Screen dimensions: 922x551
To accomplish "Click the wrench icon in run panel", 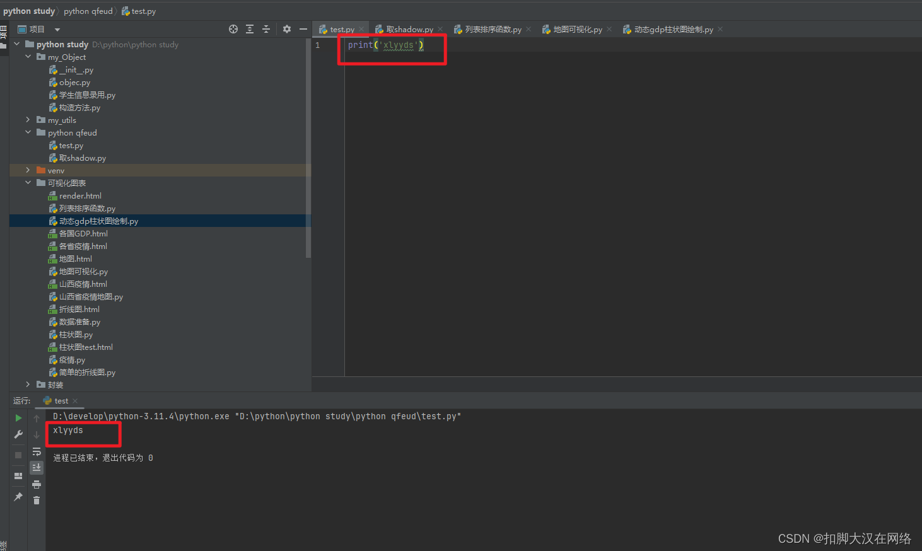I will coord(18,434).
